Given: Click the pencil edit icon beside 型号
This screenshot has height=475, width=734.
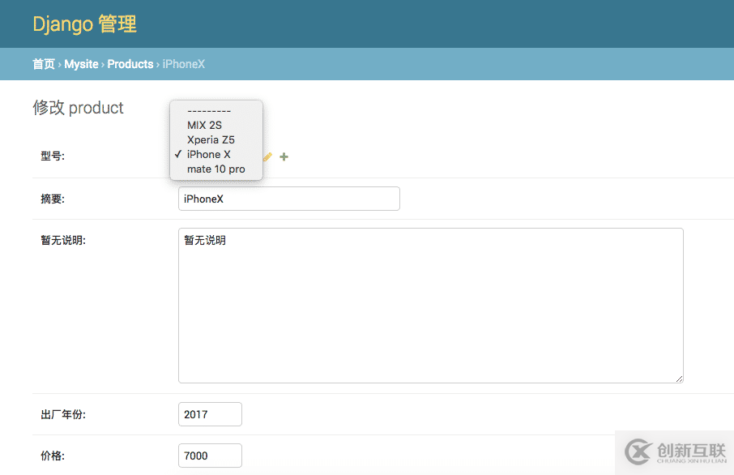Looking at the screenshot, I should point(268,156).
